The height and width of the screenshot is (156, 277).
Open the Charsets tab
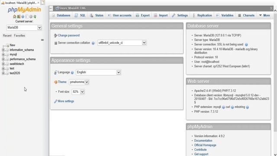[246, 16]
